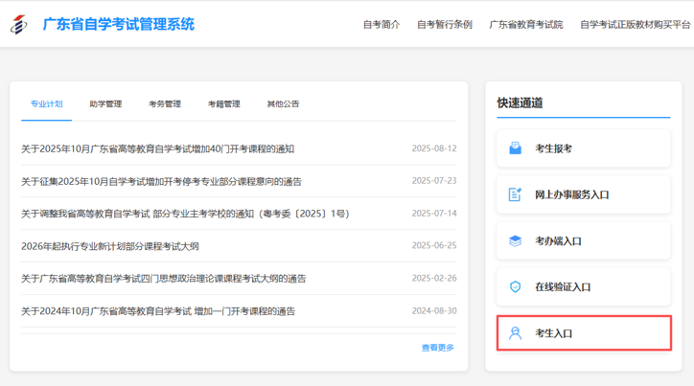Switch to the 考籍管理 tab
This screenshot has height=386, width=694.
pos(224,103)
